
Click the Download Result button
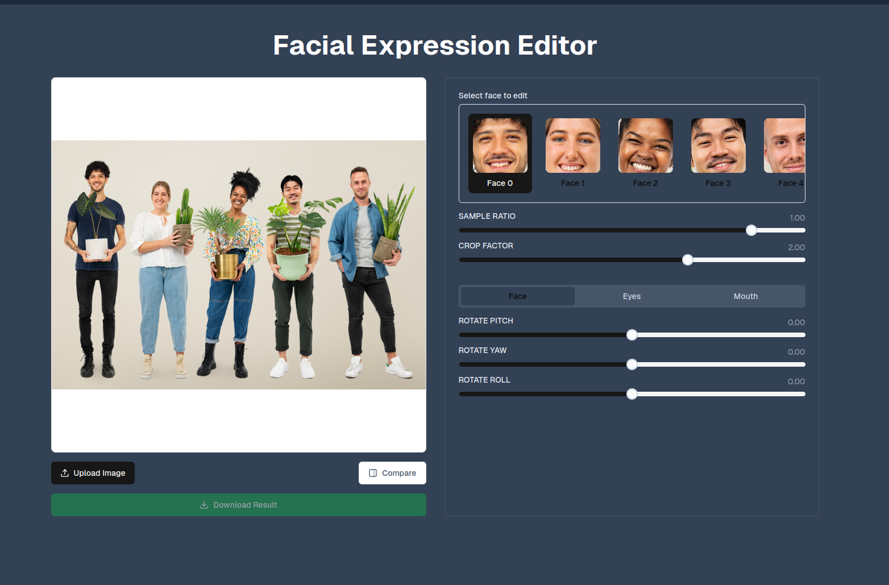click(x=239, y=505)
